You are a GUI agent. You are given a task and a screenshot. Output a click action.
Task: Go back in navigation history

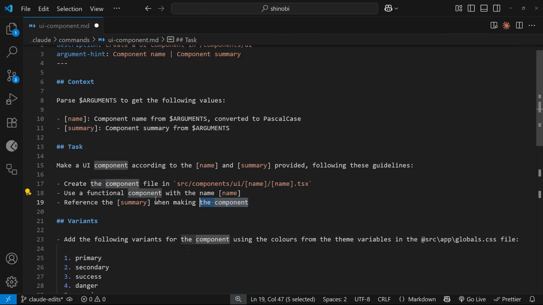coord(148,8)
